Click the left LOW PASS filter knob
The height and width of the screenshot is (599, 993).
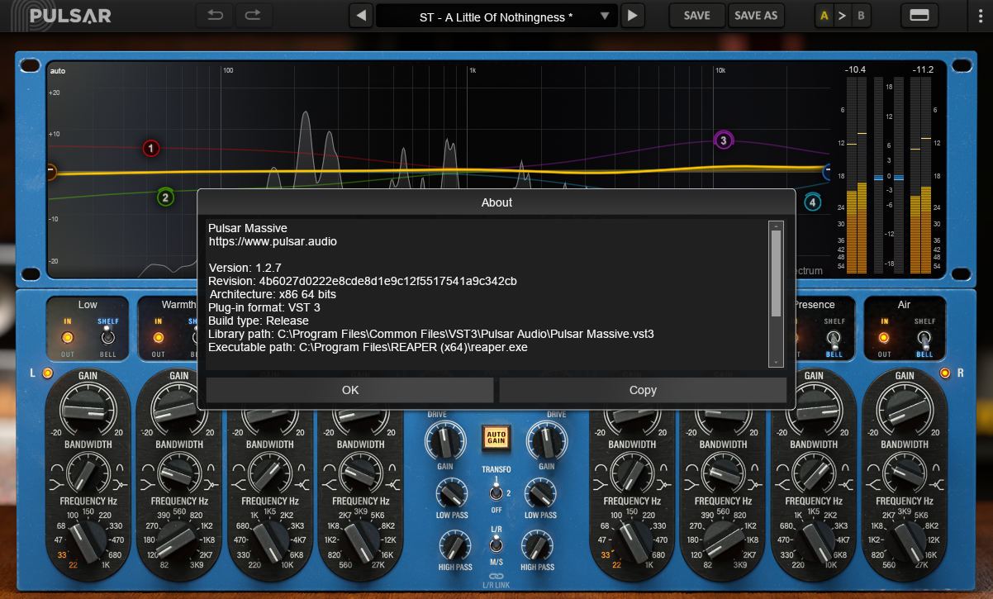[454, 495]
